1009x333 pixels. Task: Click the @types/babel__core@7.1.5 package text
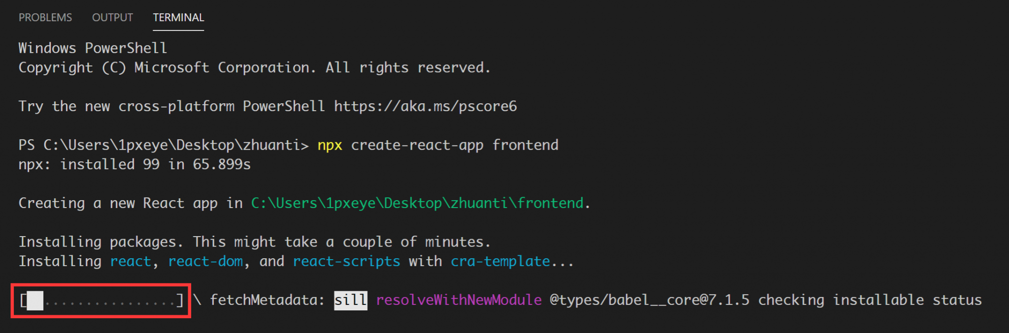649,300
